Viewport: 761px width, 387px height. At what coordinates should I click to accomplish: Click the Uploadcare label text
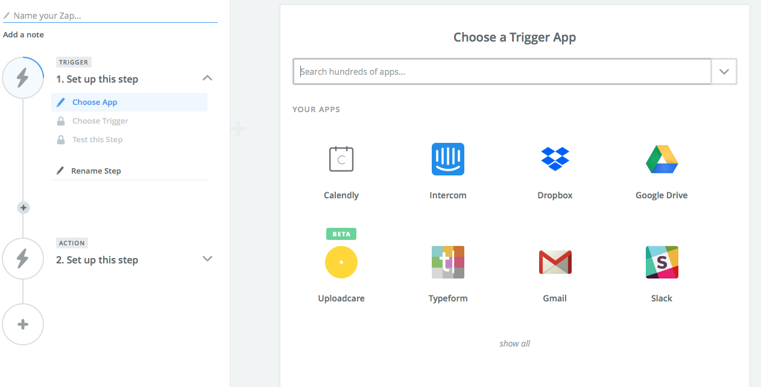[x=341, y=298]
